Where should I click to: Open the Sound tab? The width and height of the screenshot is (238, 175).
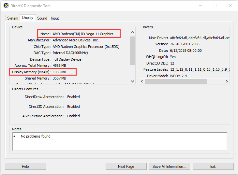click(42, 18)
